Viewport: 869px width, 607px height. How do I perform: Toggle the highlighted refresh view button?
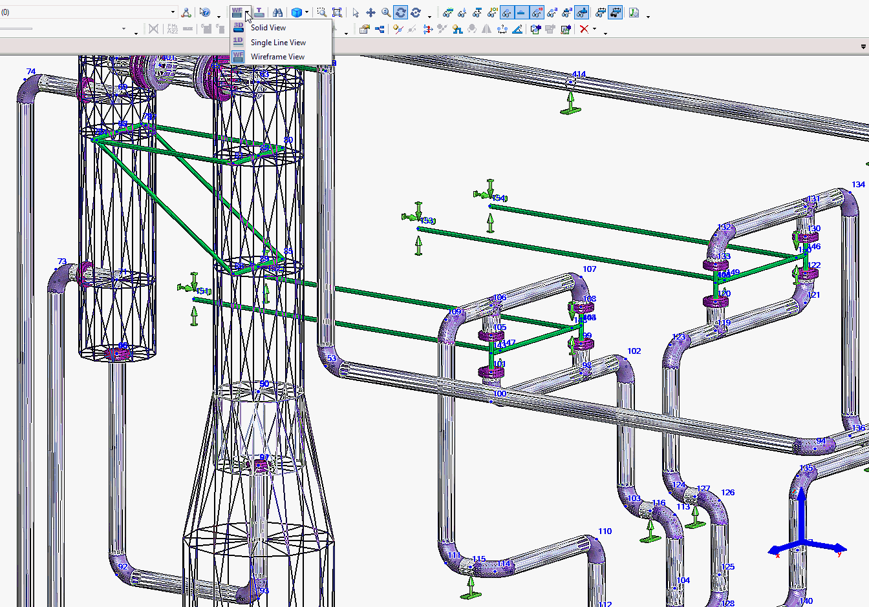(401, 12)
